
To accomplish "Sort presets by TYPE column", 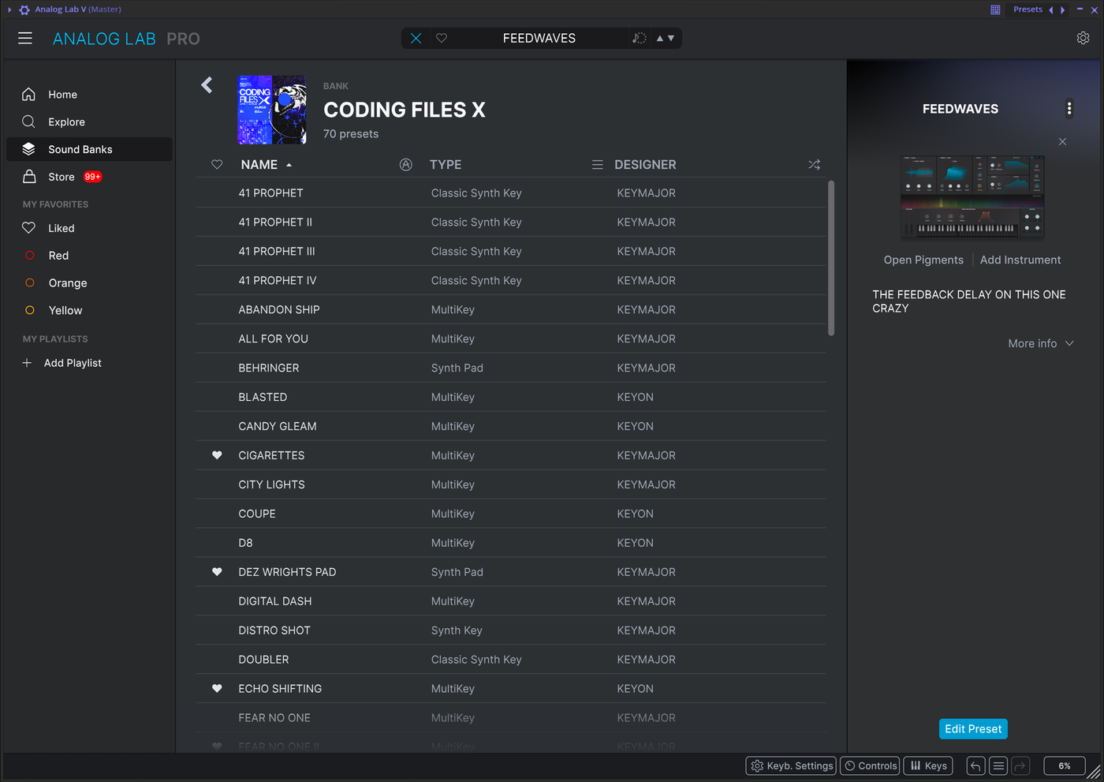I will click(x=446, y=165).
